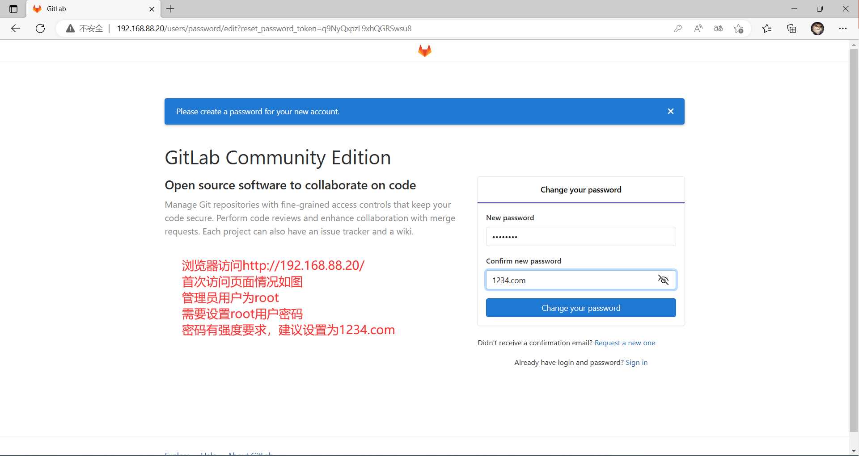Open a new browser tab
This screenshot has width=859, height=456.
(x=170, y=9)
